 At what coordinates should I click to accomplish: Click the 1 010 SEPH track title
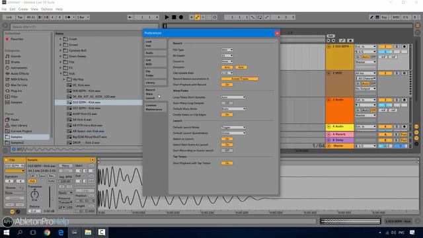click(342, 46)
